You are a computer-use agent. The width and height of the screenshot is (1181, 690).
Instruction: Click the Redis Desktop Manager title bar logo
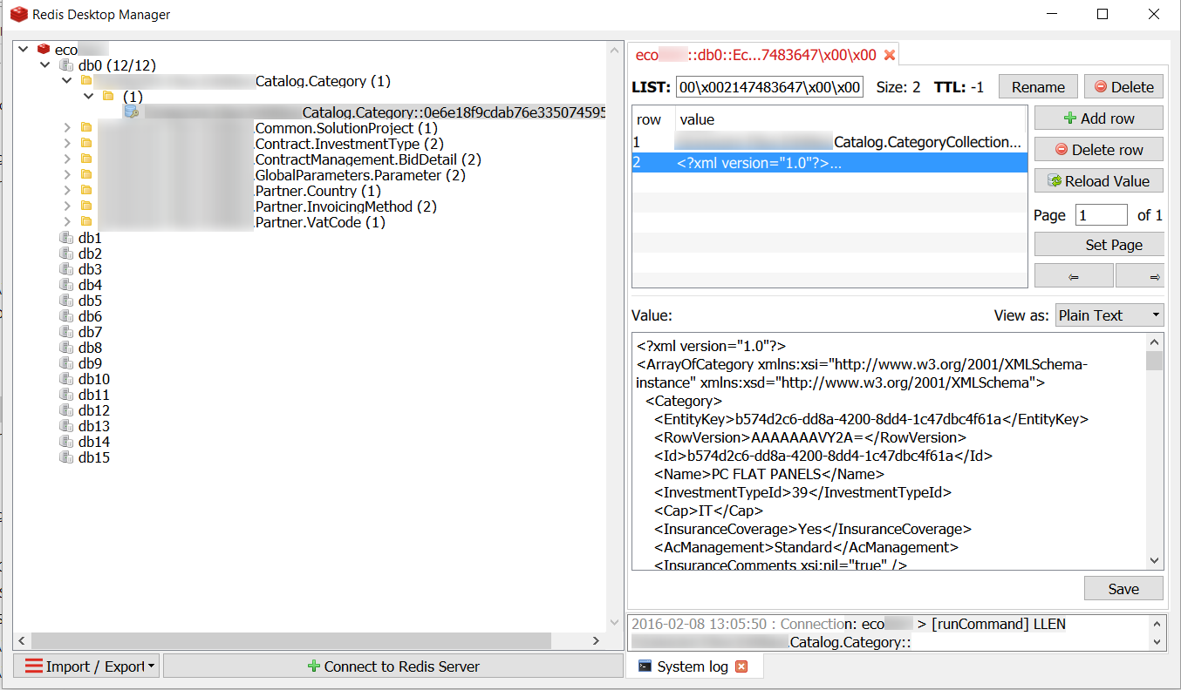(18, 14)
